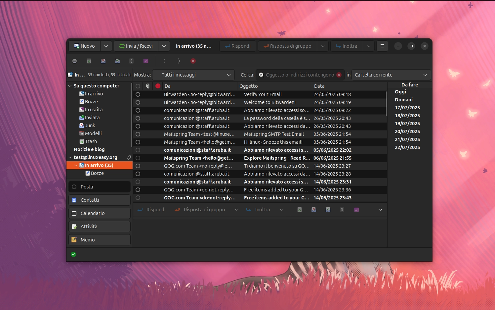Mark the message as junk
Image resolution: width=495 pixels, height=310 pixels.
coord(103,61)
